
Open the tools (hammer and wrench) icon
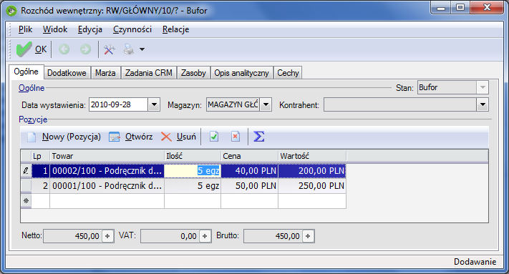pos(109,49)
